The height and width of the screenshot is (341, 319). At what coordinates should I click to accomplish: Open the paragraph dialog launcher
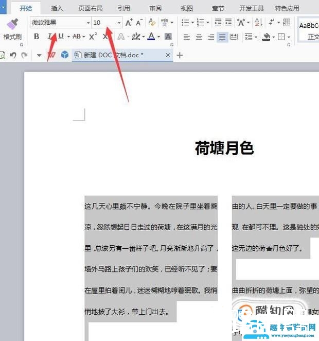point(289,45)
